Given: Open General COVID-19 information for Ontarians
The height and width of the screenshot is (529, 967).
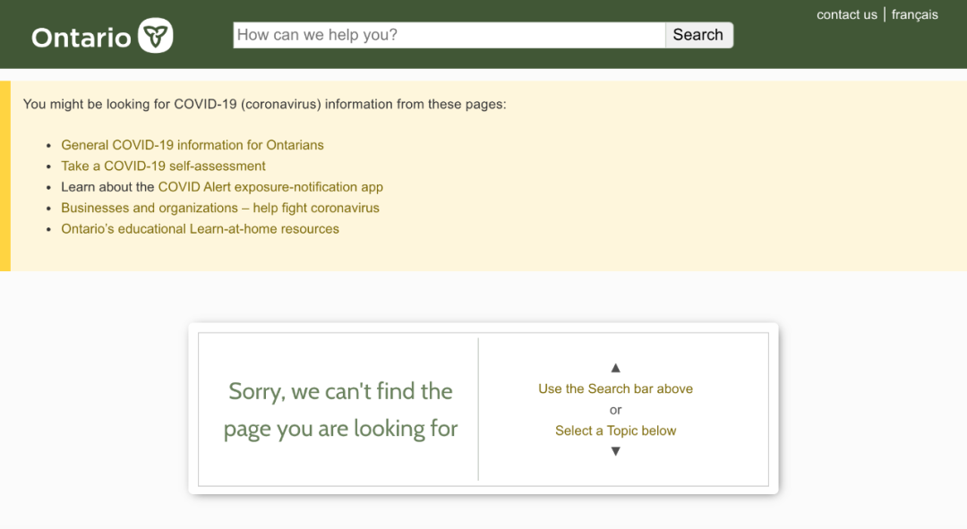Looking at the screenshot, I should point(193,145).
